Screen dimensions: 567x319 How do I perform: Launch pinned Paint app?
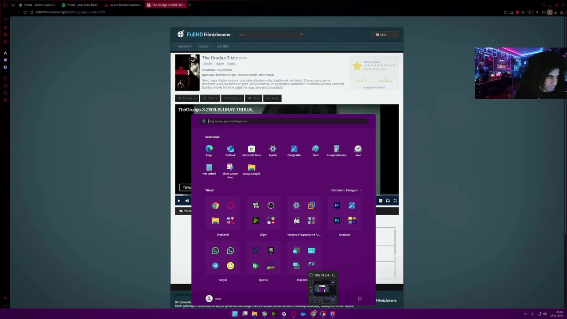point(315,151)
